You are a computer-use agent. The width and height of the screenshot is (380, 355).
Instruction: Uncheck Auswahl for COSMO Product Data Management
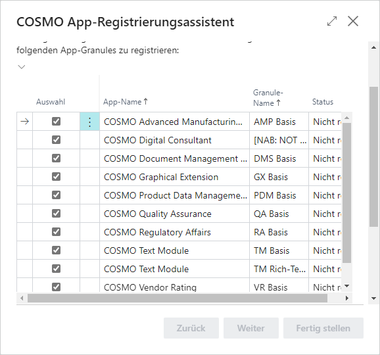57,195
